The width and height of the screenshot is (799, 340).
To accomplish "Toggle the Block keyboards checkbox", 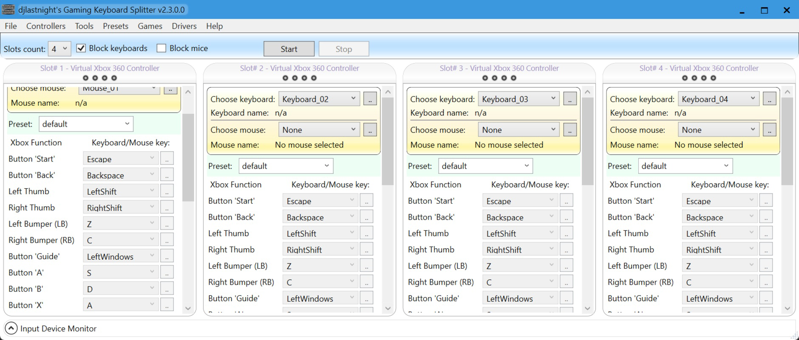I will 81,48.
